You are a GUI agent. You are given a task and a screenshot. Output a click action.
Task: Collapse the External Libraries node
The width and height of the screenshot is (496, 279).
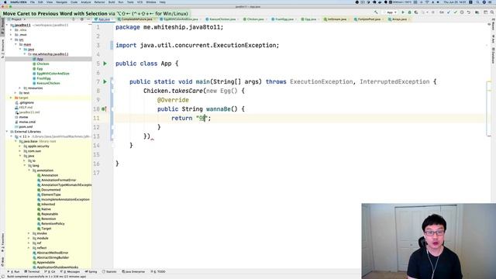point(7,132)
